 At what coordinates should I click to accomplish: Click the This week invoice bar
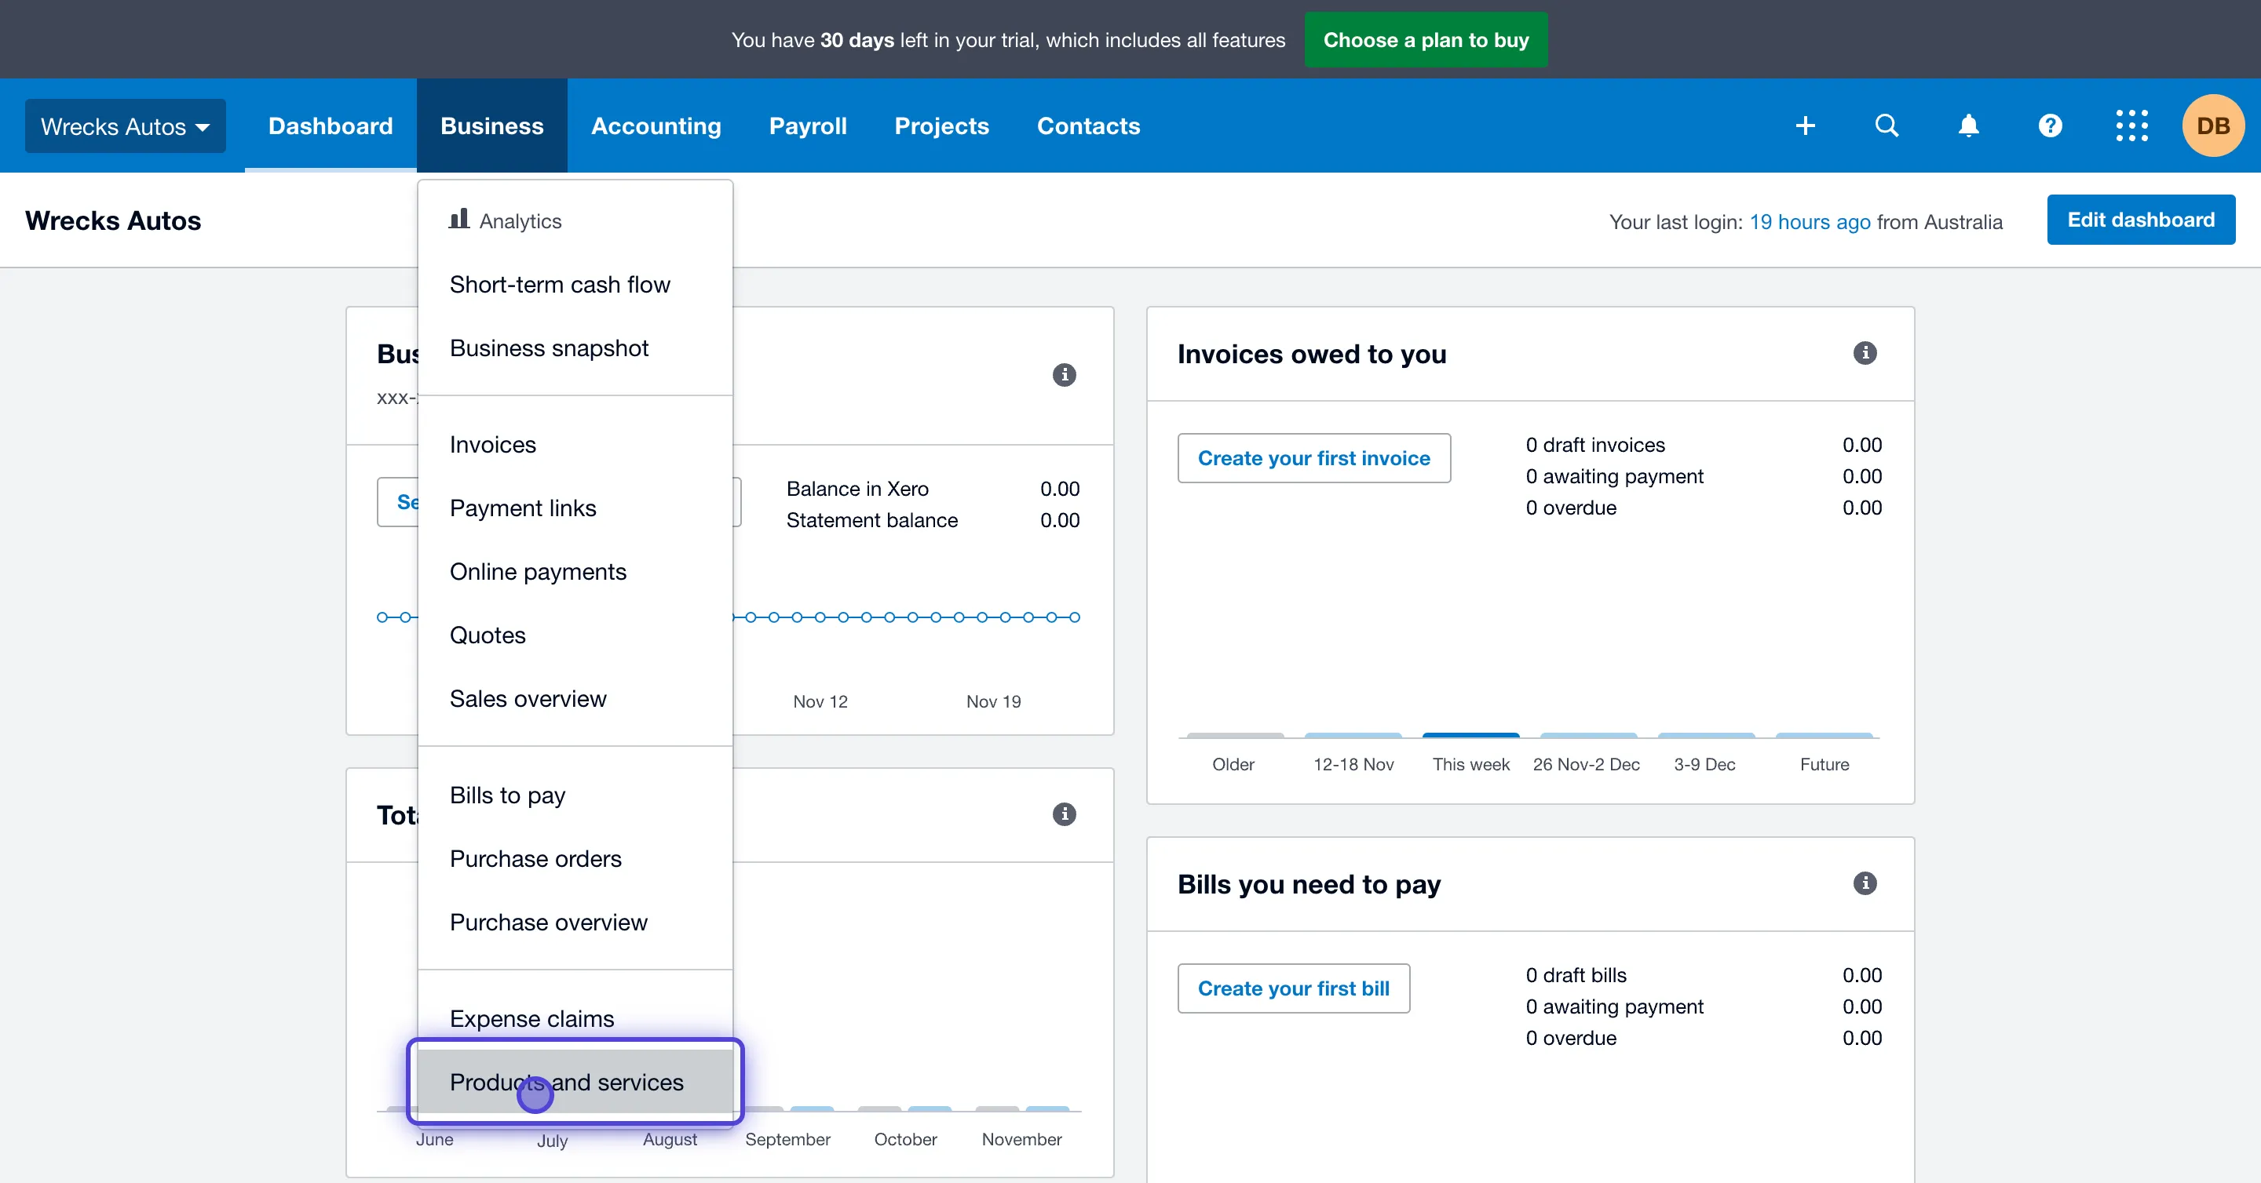(1470, 736)
